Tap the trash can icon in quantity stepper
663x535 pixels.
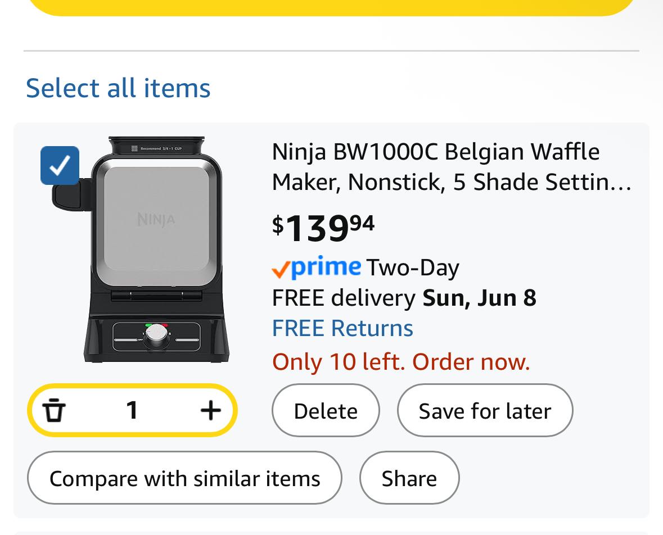[54, 410]
